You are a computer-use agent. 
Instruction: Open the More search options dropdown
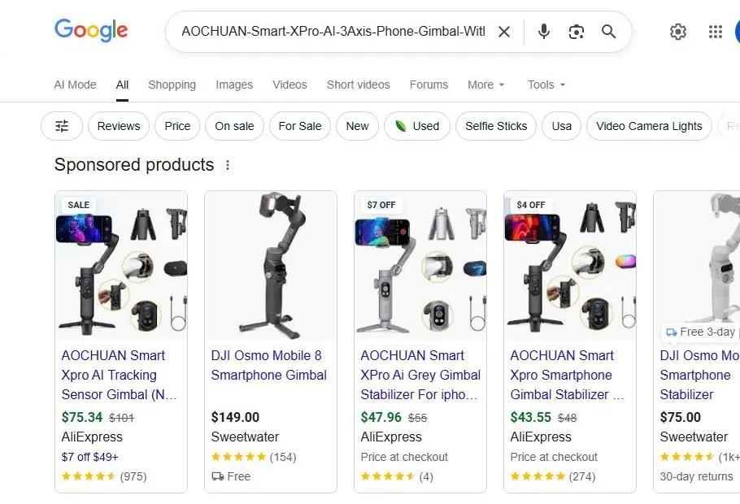point(485,85)
